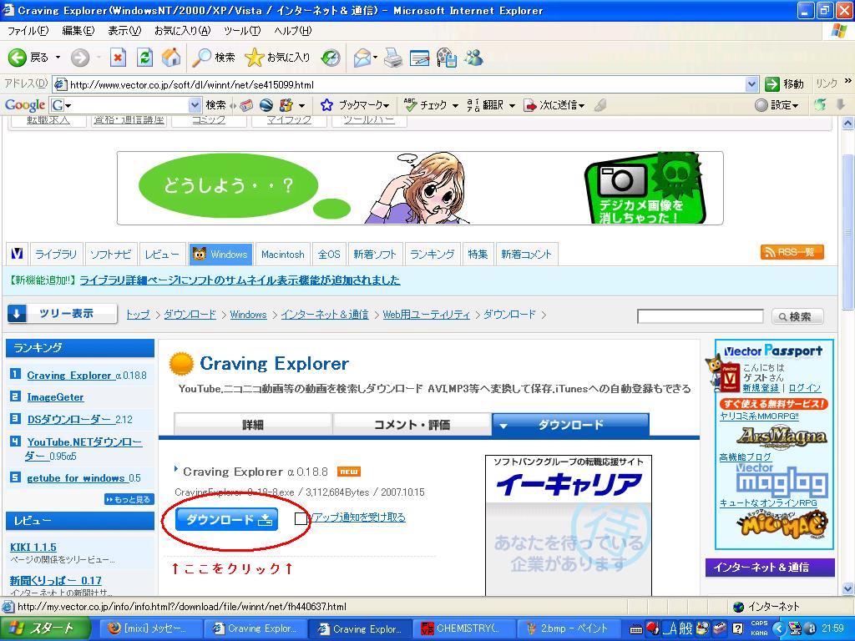The width and height of the screenshot is (855, 641).
Task: Click the Windows スタート button
Action: click(x=43, y=628)
